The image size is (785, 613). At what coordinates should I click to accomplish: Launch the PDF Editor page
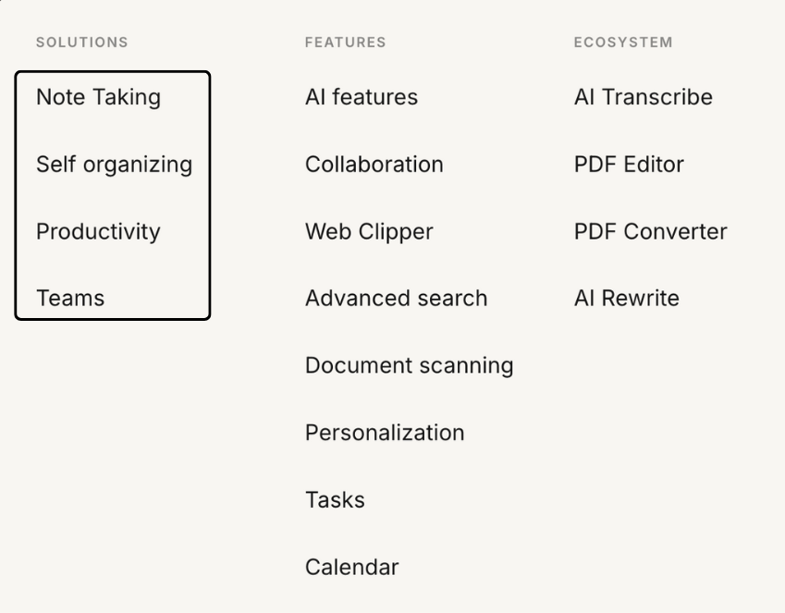[628, 164]
